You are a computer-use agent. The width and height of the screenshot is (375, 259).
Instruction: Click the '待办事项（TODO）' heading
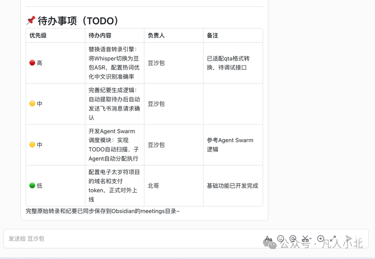point(73,21)
